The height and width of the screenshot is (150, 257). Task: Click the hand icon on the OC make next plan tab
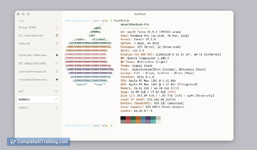[x=57, y=35]
